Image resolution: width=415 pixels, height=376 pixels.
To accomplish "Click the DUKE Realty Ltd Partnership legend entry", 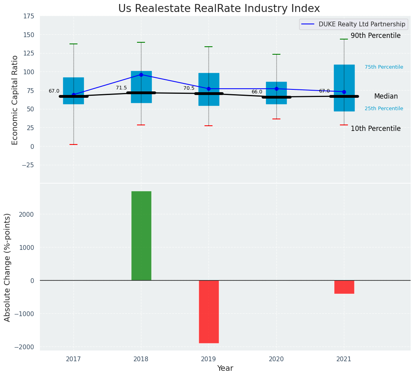I will pos(361,24).
